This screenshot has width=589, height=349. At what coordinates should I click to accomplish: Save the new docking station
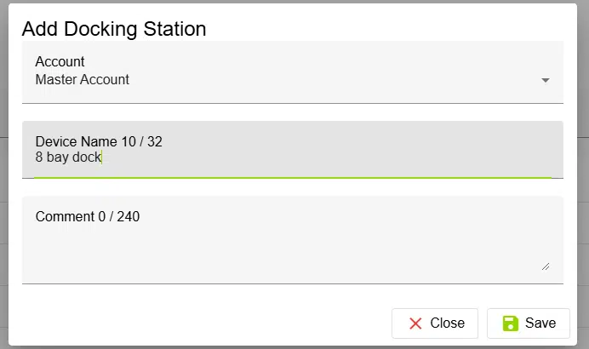pos(528,323)
